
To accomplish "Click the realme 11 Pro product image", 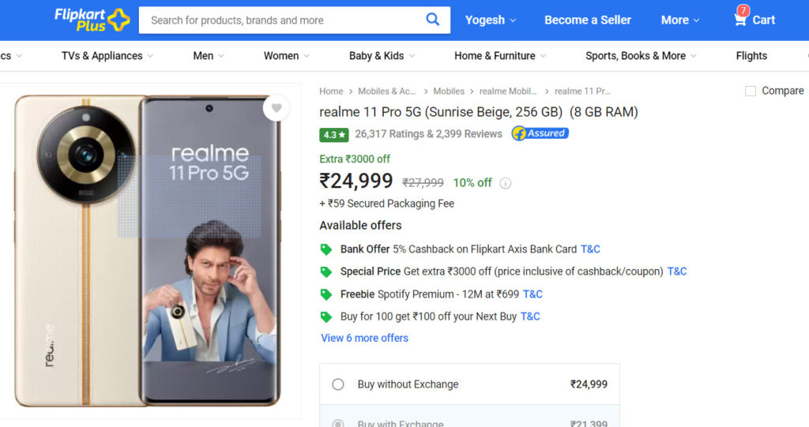I will 148,251.
